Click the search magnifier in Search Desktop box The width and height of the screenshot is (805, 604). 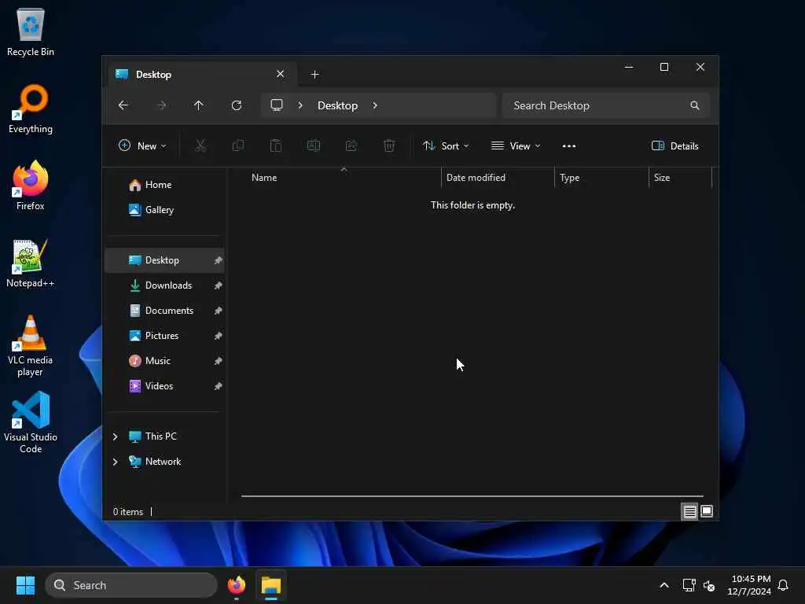pos(695,105)
